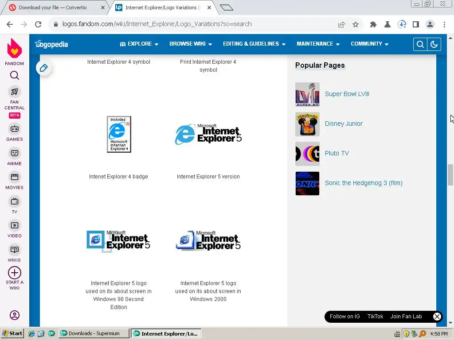Open the Windows 2000 IE5 logo image
This screenshot has height=340, width=454.
[208, 241]
